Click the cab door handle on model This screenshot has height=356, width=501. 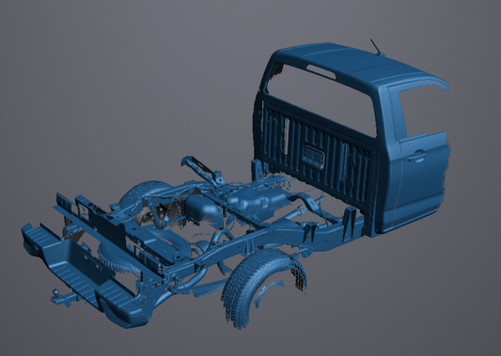point(417,156)
